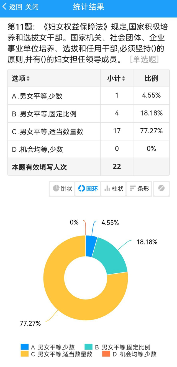Screen dimensions: 177x367
Task: Tap the back arrow chevron icon
Action: (x=4, y=7)
